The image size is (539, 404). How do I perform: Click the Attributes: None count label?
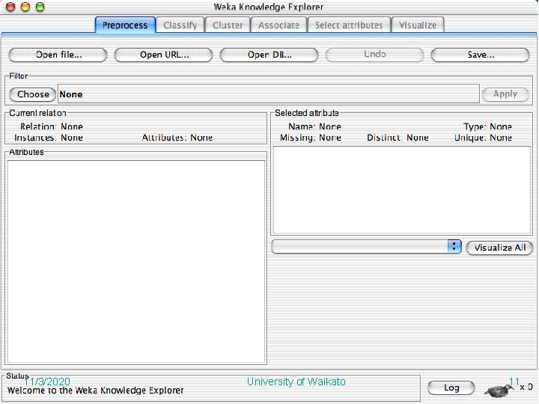(x=177, y=138)
